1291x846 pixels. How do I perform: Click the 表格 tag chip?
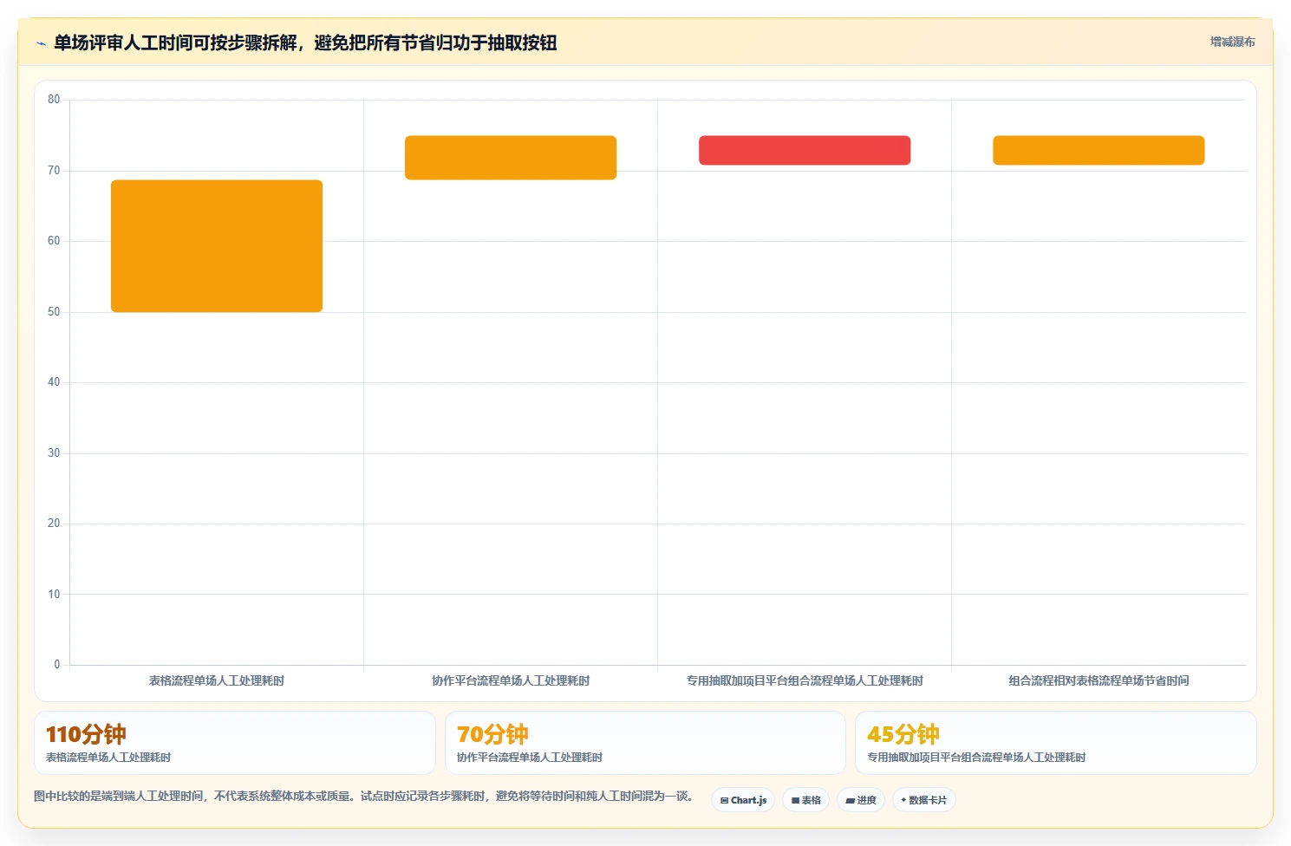[x=805, y=800]
